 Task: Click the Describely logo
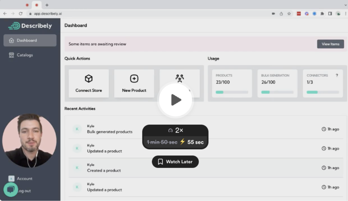coord(30,26)
